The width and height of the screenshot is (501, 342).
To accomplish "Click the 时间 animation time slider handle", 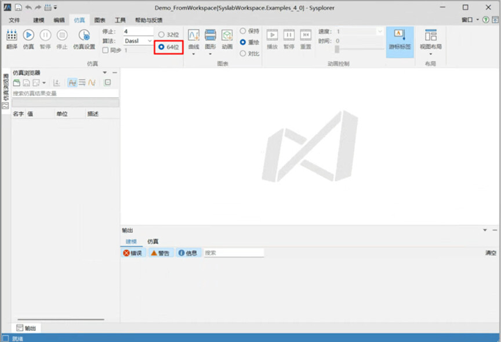I will click(337, 49).
